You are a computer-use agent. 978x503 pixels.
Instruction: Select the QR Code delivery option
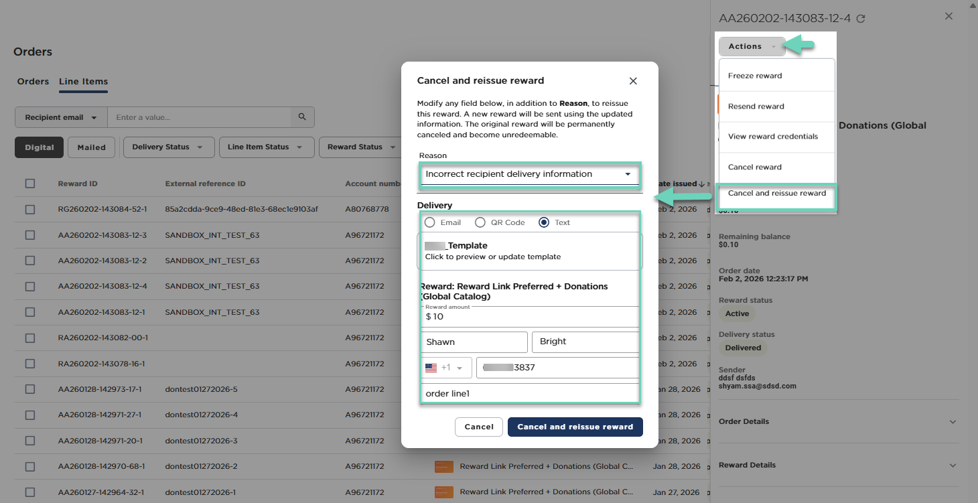pyautogui.click(x=480, y=222)
